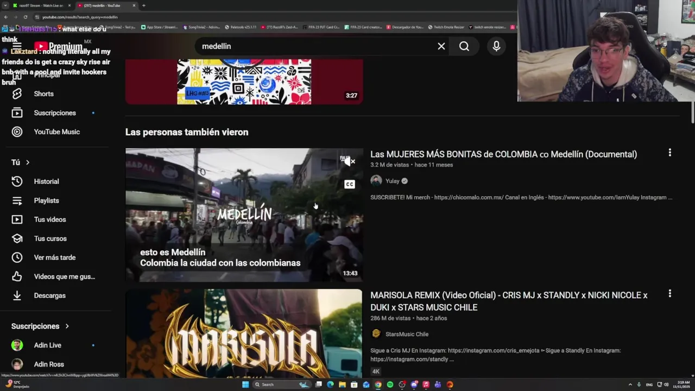The height and width of the screenshot is (391, 695).
Task: Open the StarsMusic Chile channel name
Action: [x=407, y=334]
